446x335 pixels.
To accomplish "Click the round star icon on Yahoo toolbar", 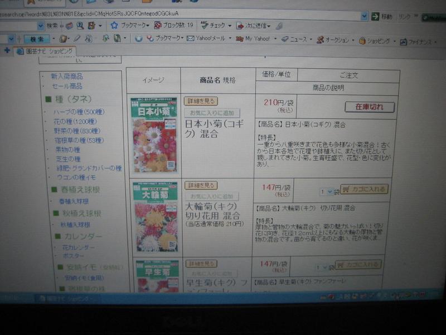I will tap(139, 39).
